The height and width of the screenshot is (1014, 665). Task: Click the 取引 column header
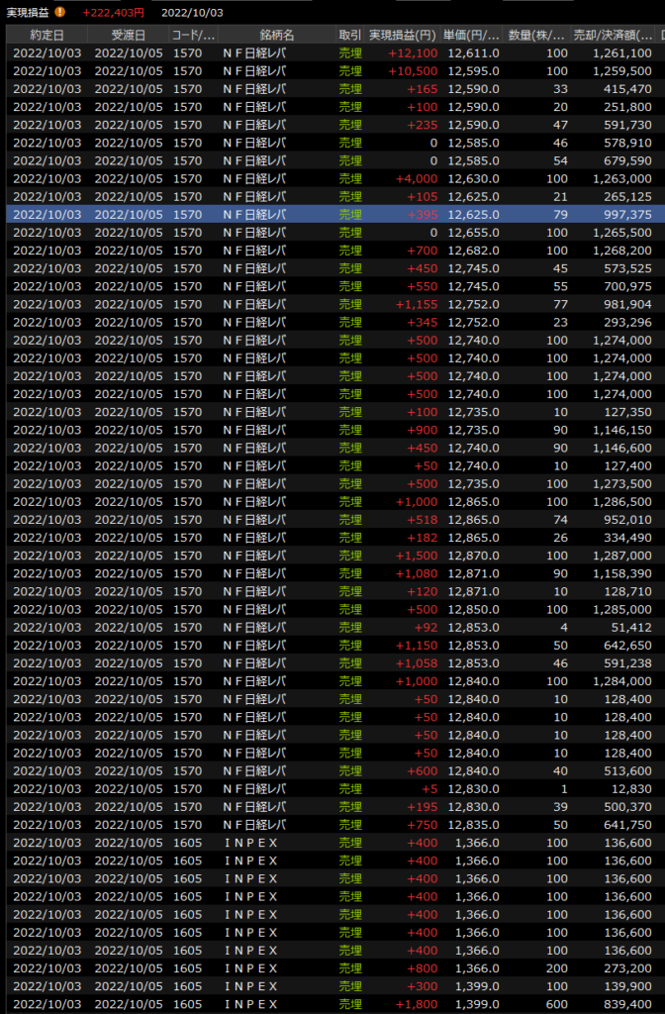349,35
